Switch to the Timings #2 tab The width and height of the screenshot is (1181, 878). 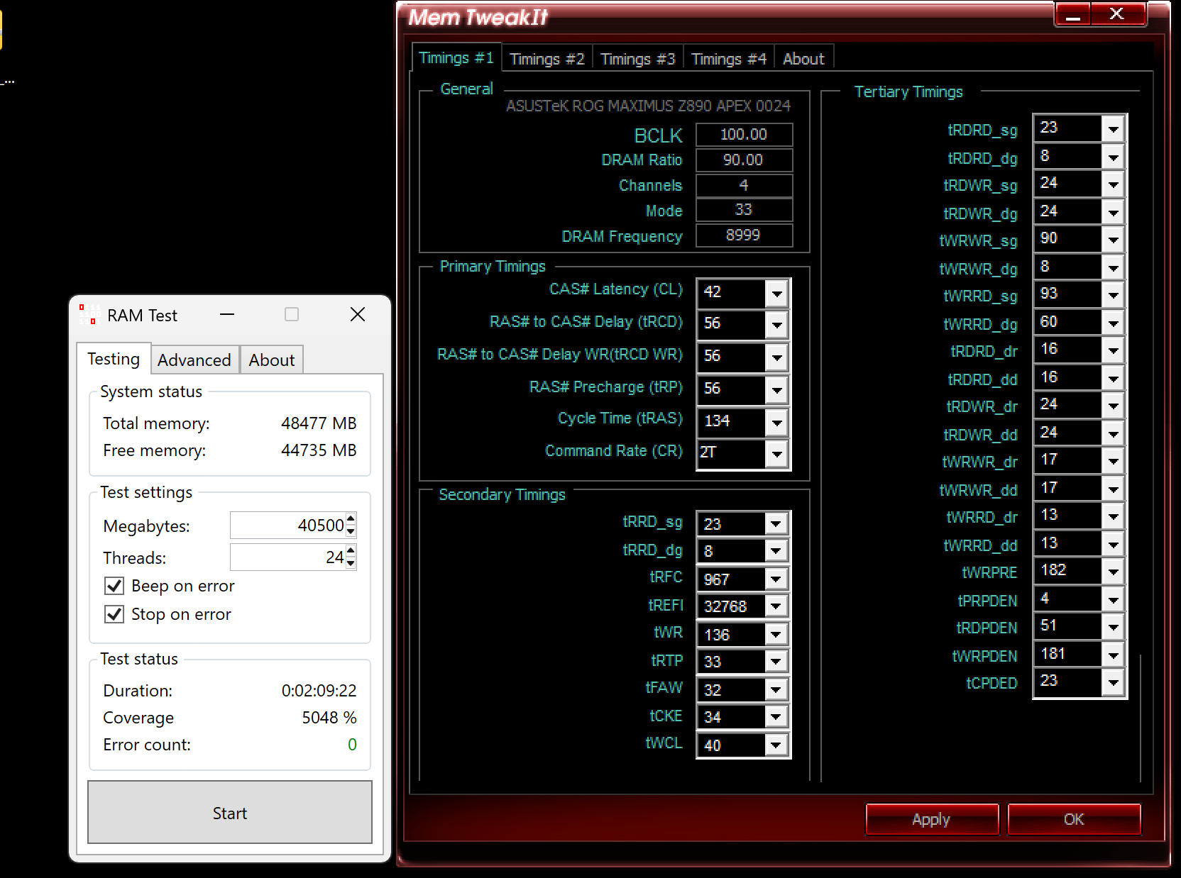coord(546,59)
